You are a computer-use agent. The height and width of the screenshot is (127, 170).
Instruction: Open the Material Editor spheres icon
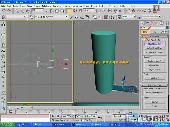click(112, 17)
